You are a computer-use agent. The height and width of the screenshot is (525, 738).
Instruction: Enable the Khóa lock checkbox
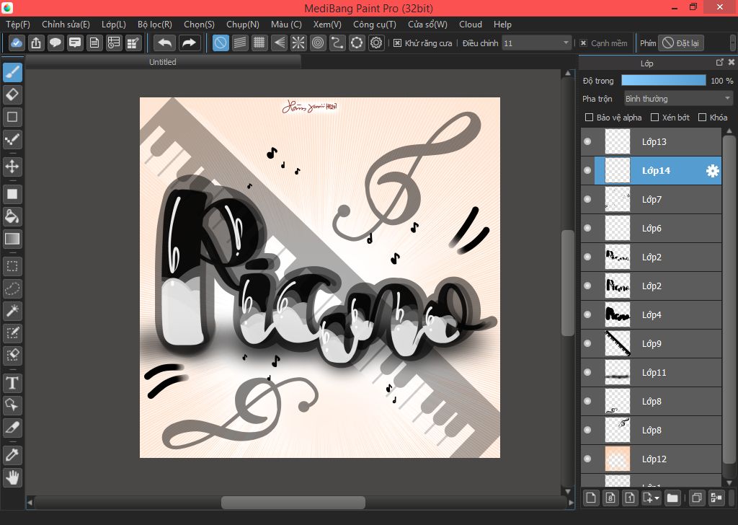(702, 118)
